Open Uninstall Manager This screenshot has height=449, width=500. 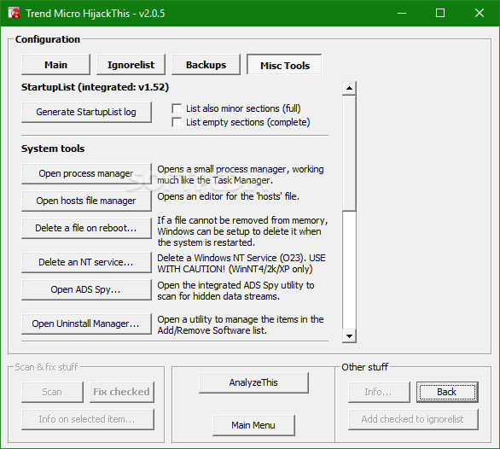point(86,324)
